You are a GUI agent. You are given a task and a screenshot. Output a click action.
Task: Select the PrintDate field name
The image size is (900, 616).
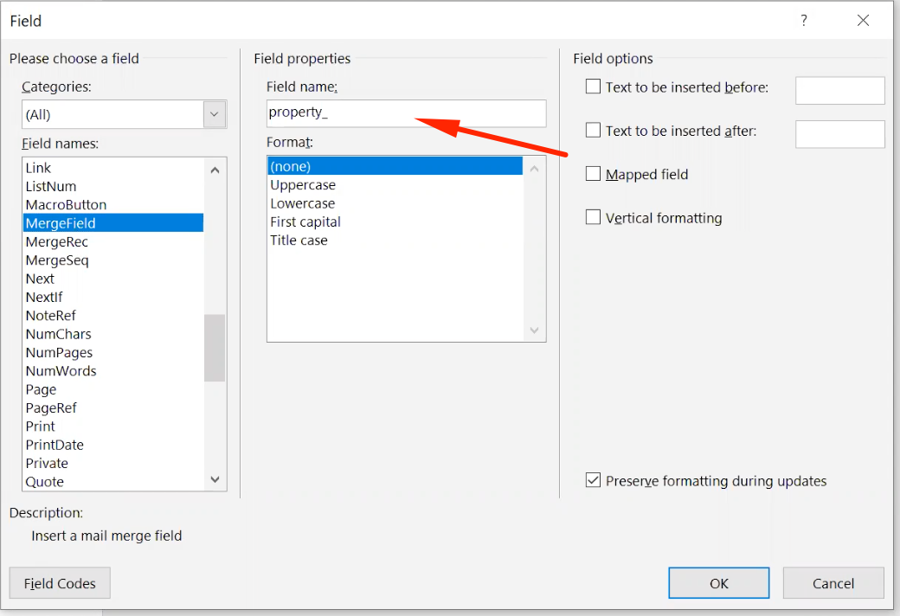tap(113, 445)
